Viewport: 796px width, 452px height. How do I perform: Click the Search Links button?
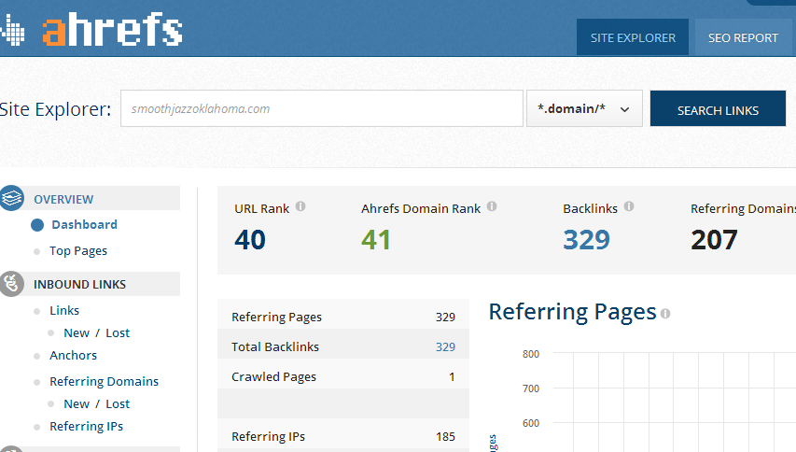[x=718, y=108]
